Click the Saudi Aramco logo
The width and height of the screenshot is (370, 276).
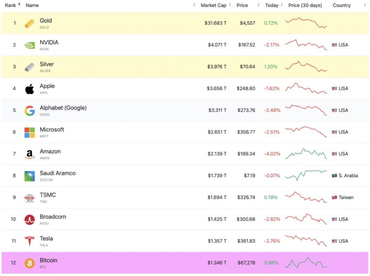30,176
